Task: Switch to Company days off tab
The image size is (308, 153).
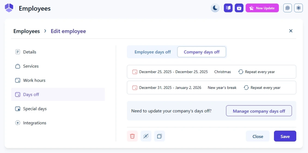Action: point(202,52)
